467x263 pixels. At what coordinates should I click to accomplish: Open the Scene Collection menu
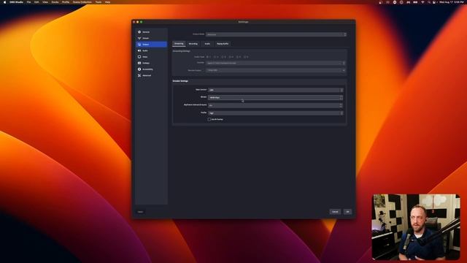point(82,2)
